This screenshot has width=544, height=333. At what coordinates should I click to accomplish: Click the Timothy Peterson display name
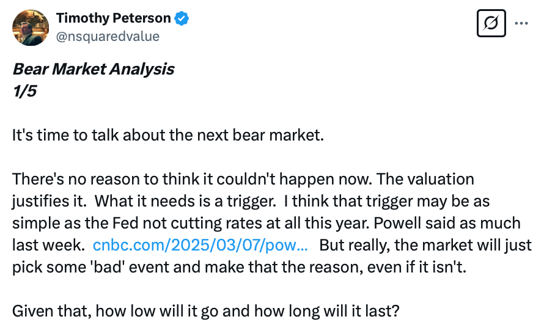click(x=113, y=19)
